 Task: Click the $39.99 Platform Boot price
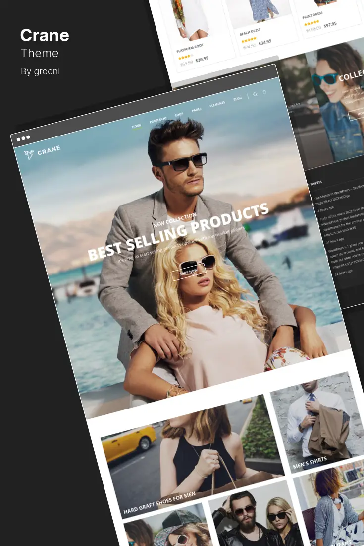tap(202, 59)
